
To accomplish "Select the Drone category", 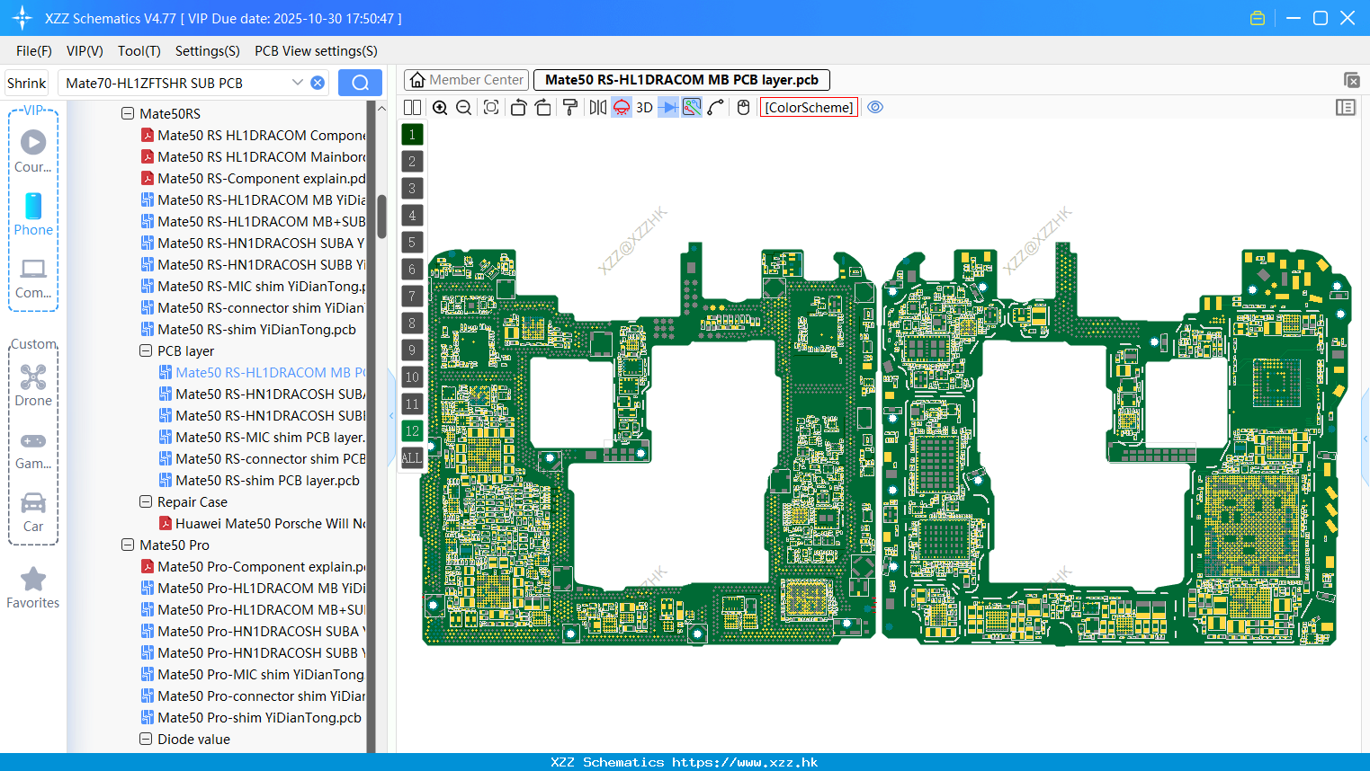I will [x=33, y=385].
